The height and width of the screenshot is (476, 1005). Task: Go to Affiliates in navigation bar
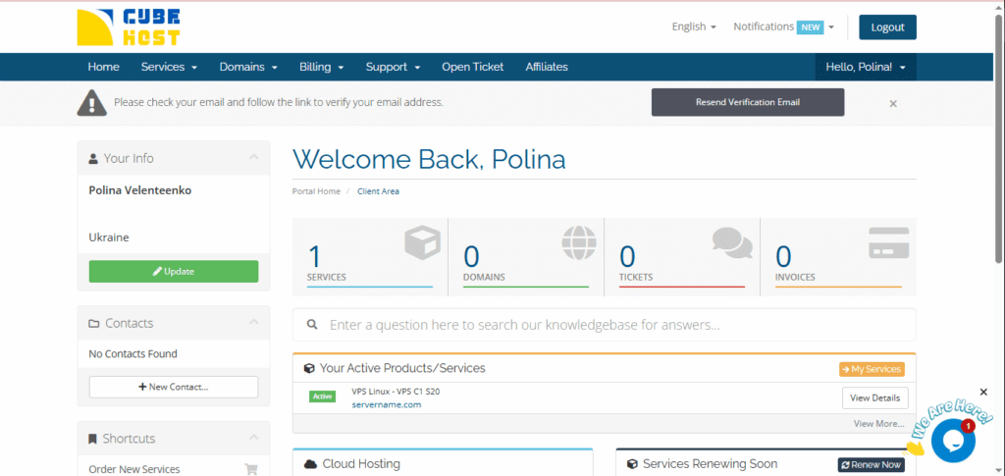(547, 67)
